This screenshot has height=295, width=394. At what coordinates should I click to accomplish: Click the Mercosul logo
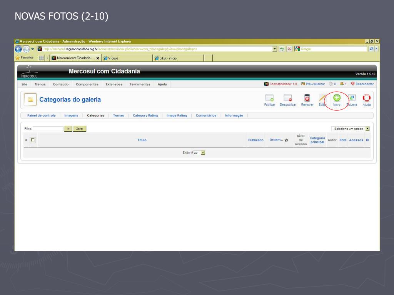click(x=29, y=71)
